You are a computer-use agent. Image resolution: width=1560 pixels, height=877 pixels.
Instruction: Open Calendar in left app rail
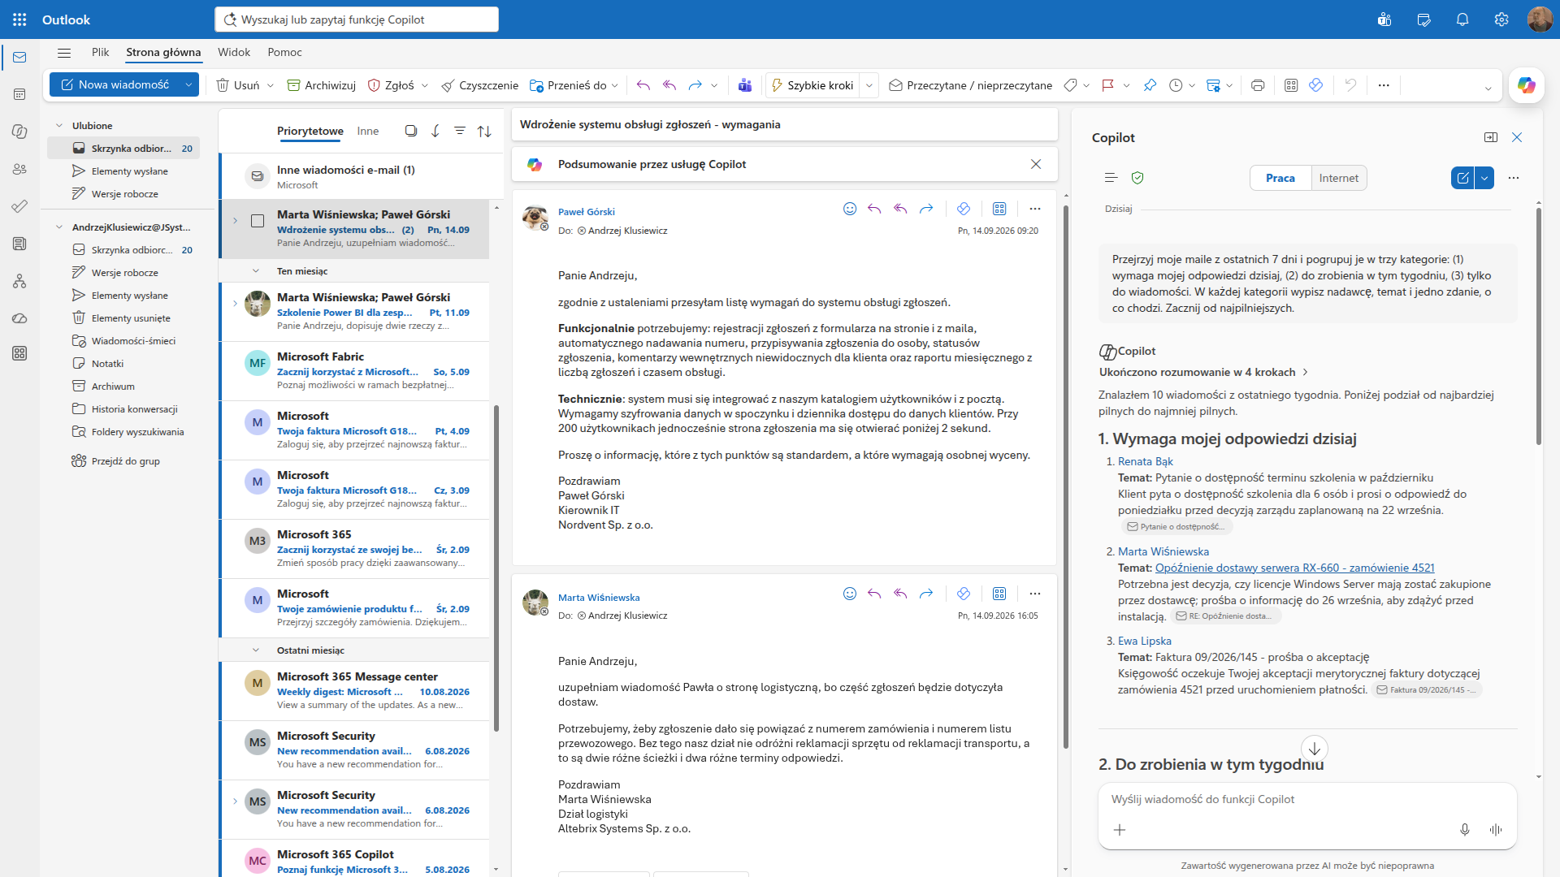19,94
